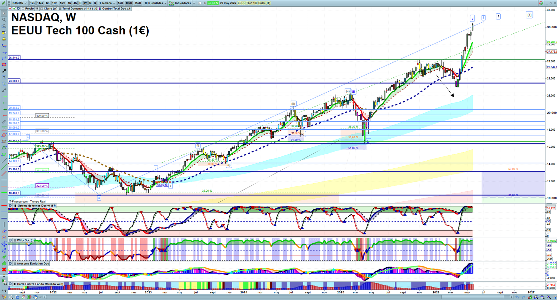Open the Indicadores icon

[171, 3]
